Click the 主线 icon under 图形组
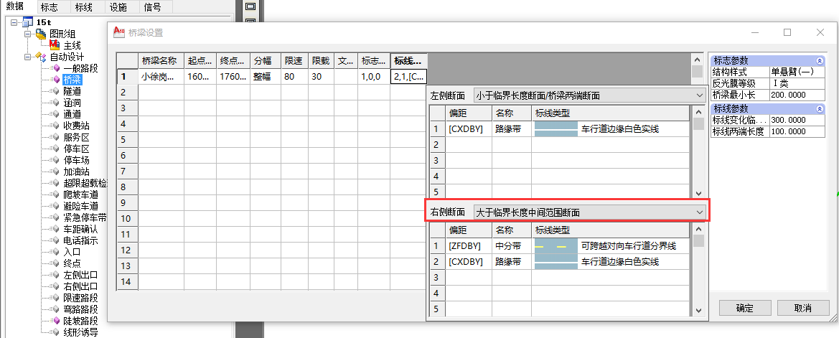The width and height of the screenshot is (839, 338). point(54,45)
